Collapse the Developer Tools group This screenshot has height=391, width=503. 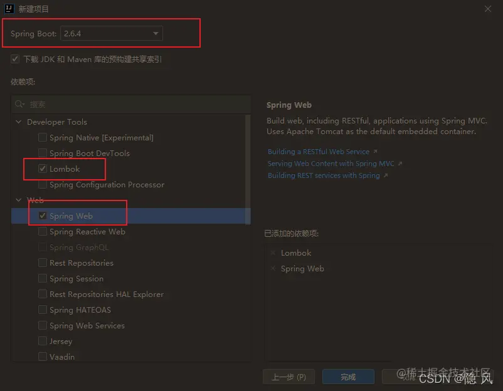click(19, 122)
